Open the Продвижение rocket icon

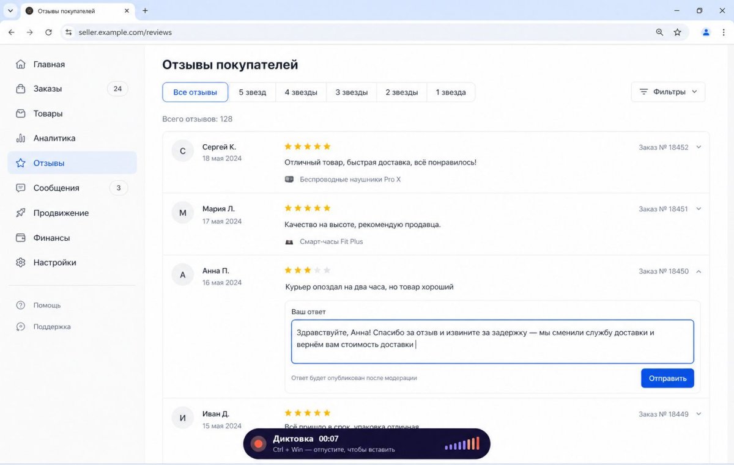pyautogui.click(x=21, y=213)
